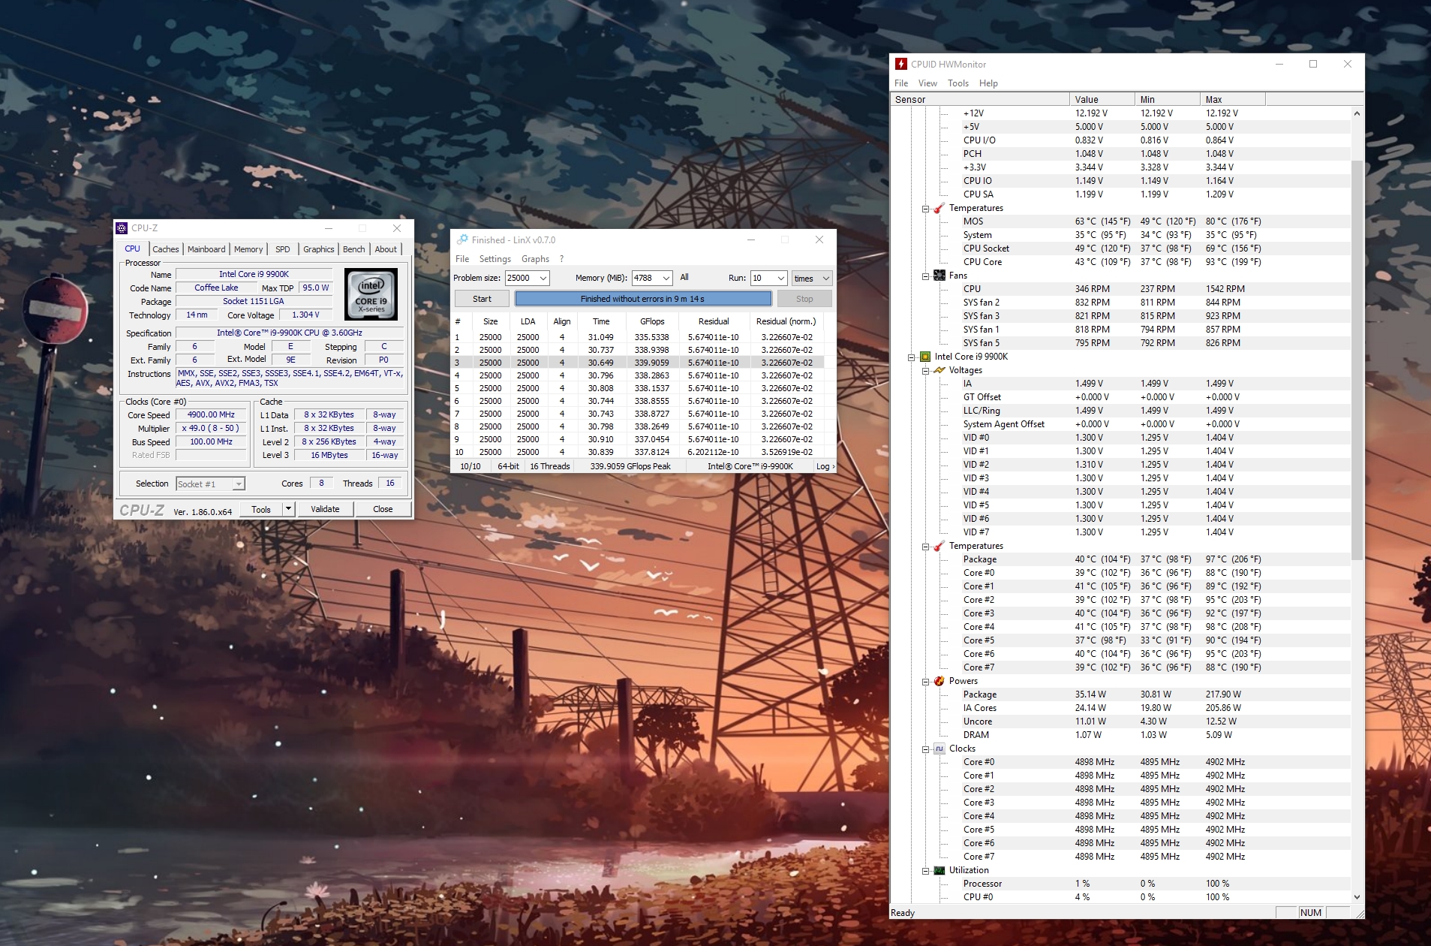Collapse the Intel Core i9 9900K node

912,357
